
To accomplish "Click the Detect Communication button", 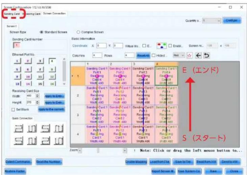I will [19, 162].
